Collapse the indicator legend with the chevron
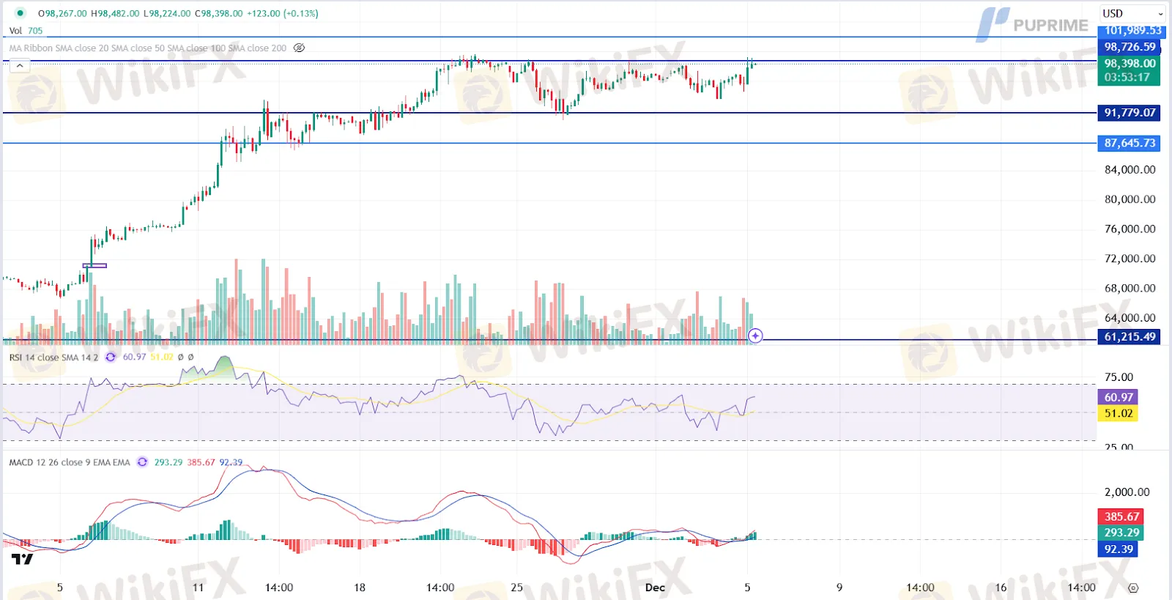This screenshot has height=600, width=1172. [x=20, y=66]
